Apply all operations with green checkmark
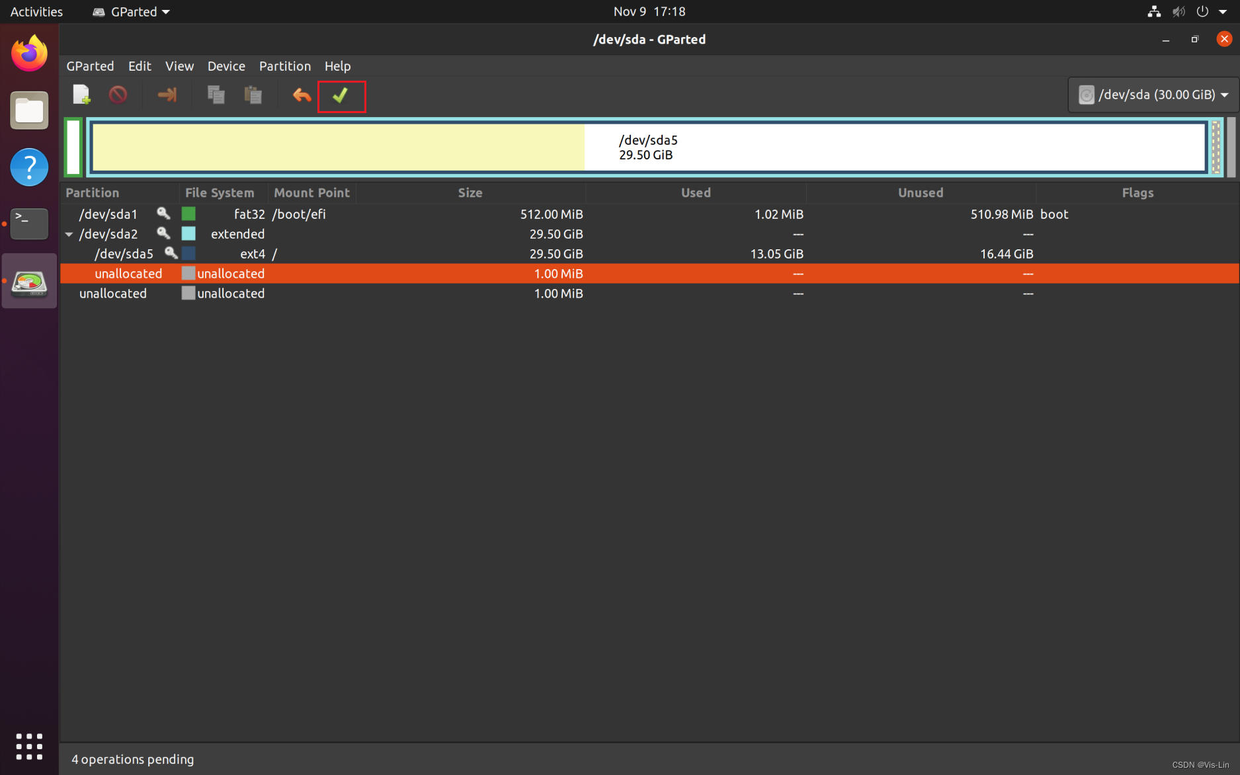The image size is (1240, 775). pos(341,96)
